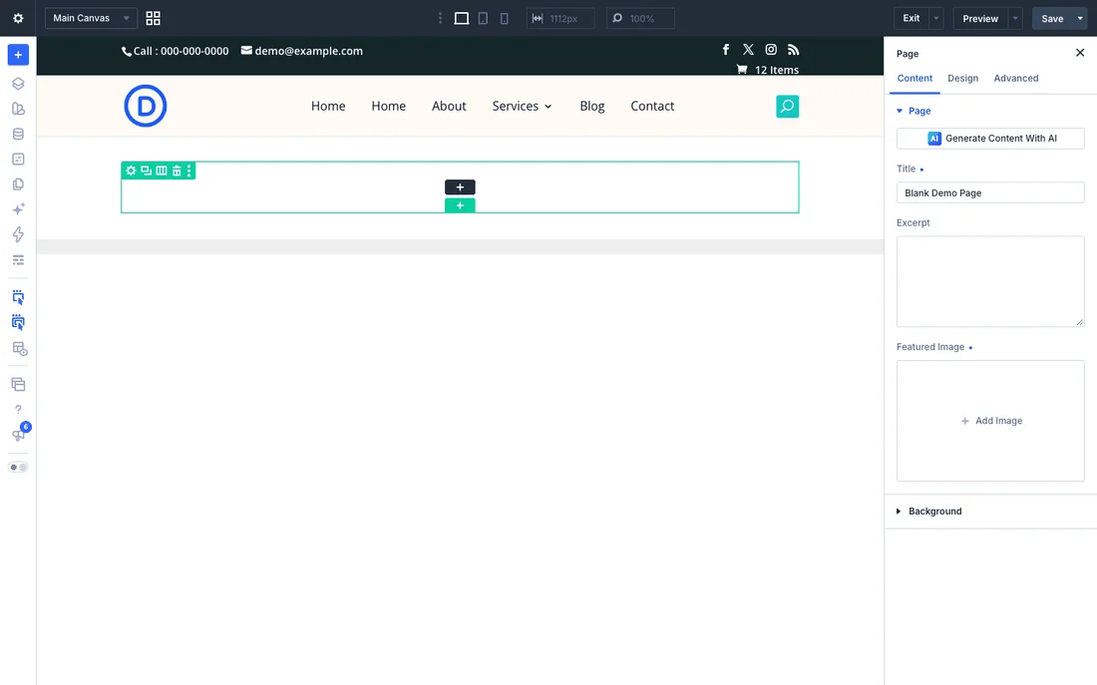
Task: Open the help question mark icon
Action: pos(18,410)
